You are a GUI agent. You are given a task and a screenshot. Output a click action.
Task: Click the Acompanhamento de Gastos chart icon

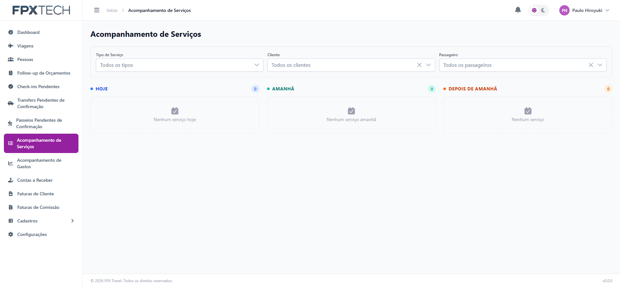(x=11, y=163)
